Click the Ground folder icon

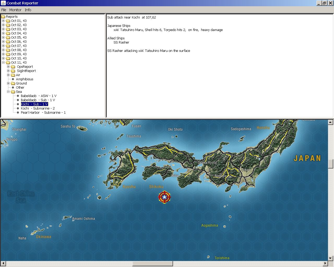click(x=13, y=83)
